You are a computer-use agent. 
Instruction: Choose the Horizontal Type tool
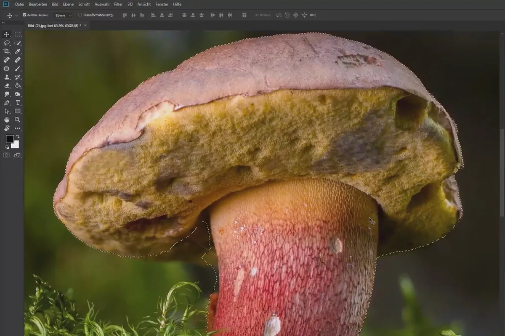pos(18,103)
